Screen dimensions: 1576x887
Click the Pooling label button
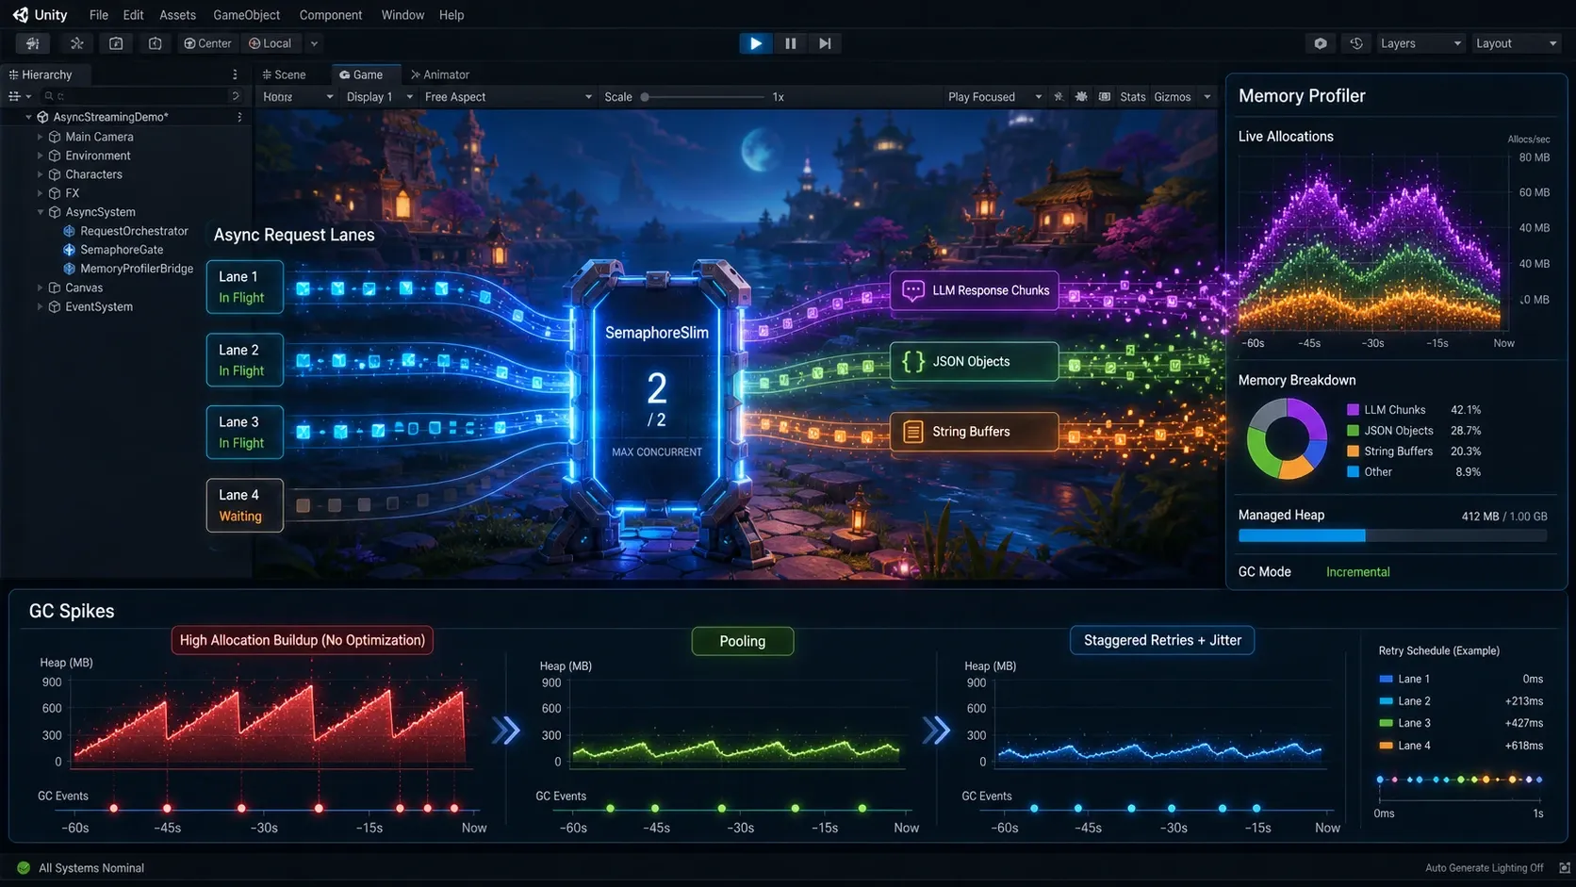point(743,641)
